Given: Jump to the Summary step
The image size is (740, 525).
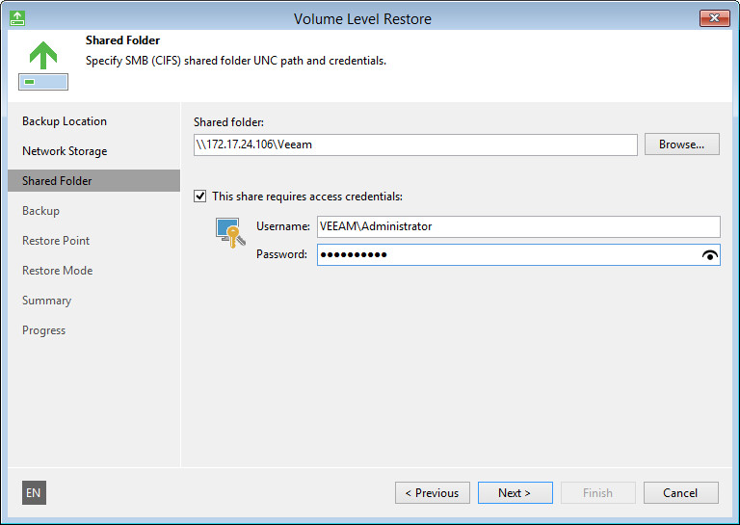Looking at the screenshot, I should click(46, 301).
